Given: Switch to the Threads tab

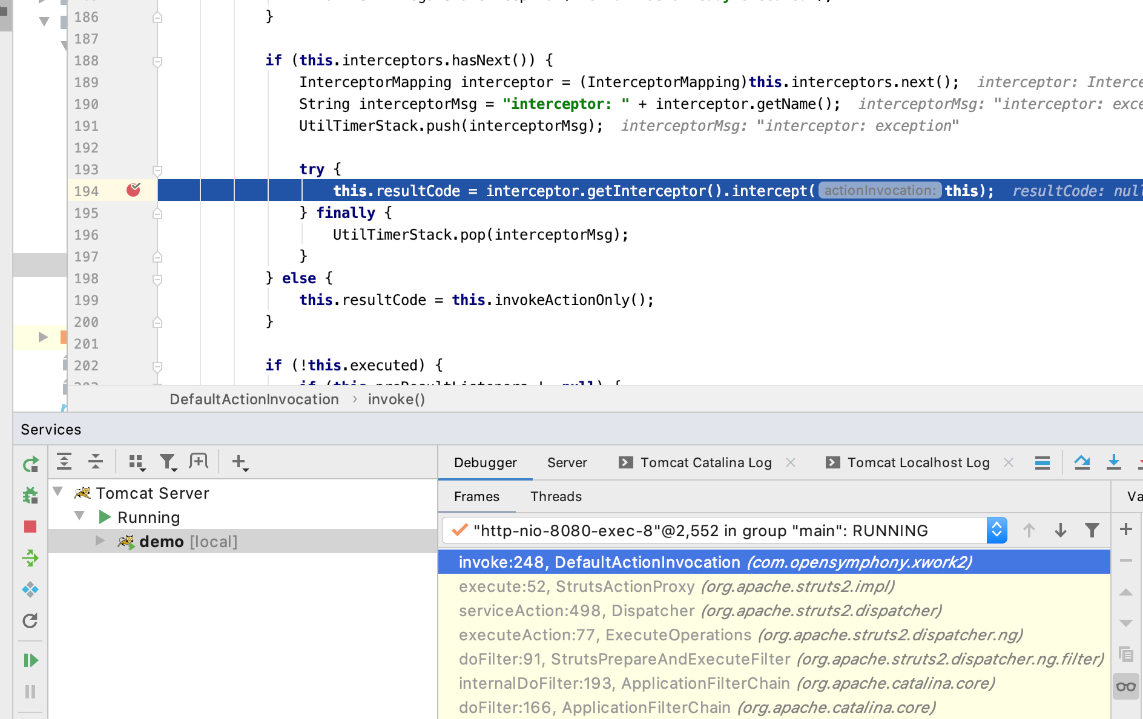Looking at the screenshot, I should 556,496.
